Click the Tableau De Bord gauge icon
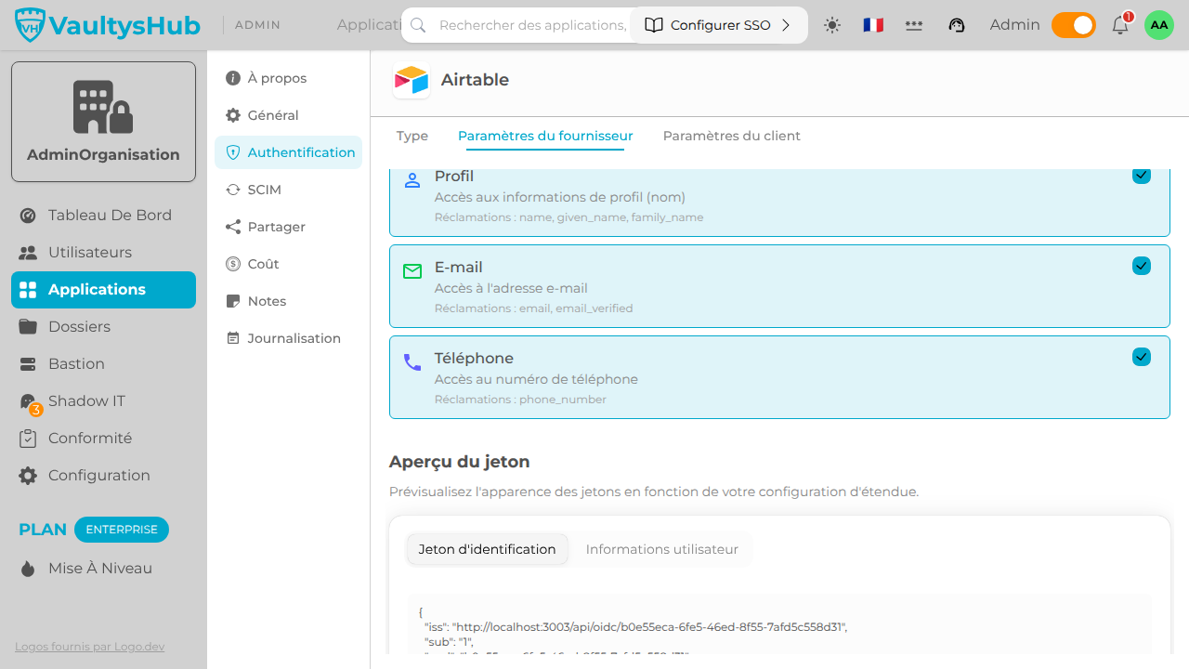Viewport: 1189px width, 669px height. (28, 216)
